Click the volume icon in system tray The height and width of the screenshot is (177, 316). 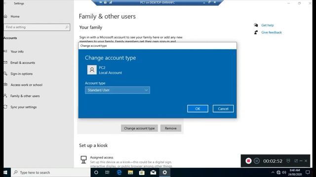click(284, 173)
